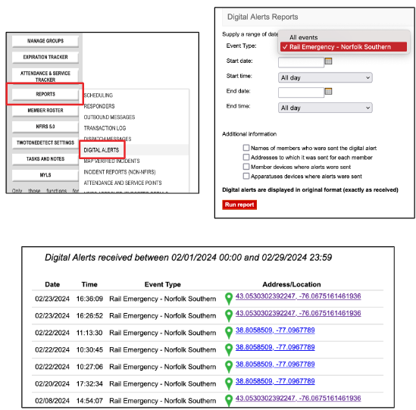Open coordinates link for 02/22/2024 10:30:45 row
Screen dimensions: 416x410
(275, 347)
